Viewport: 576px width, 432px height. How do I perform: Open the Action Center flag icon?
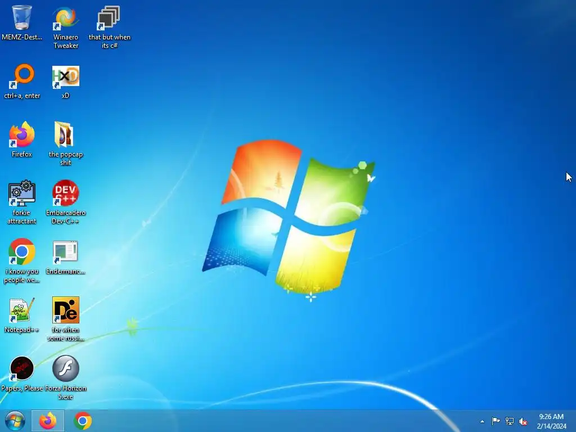tap(496, 421)
